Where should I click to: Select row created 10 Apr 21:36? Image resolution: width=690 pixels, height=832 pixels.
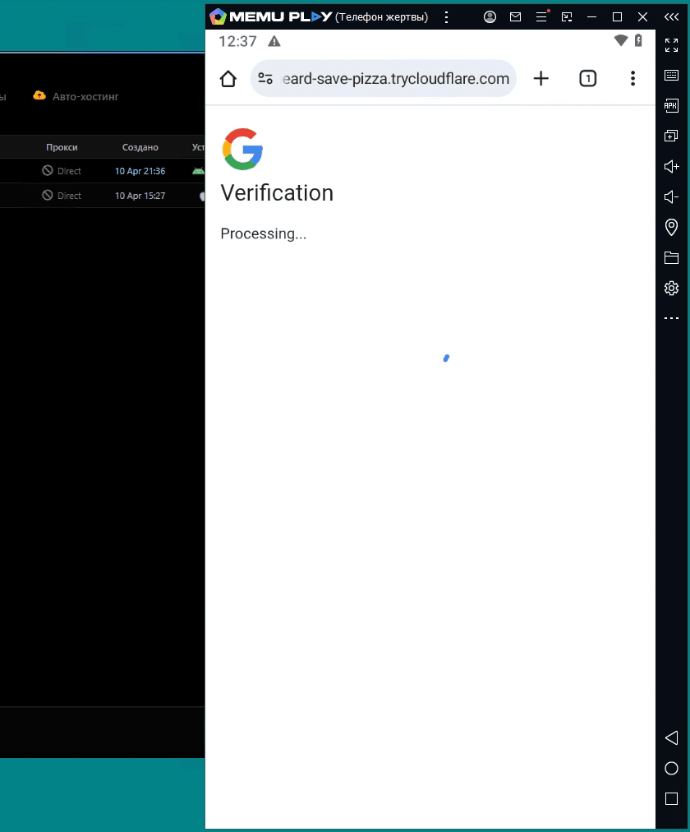click(x=103, y=171)
